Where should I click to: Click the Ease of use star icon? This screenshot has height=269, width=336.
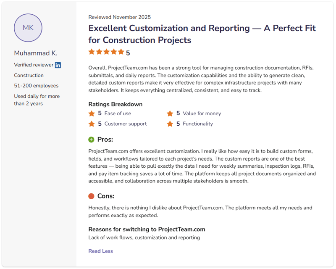point(92,113)
